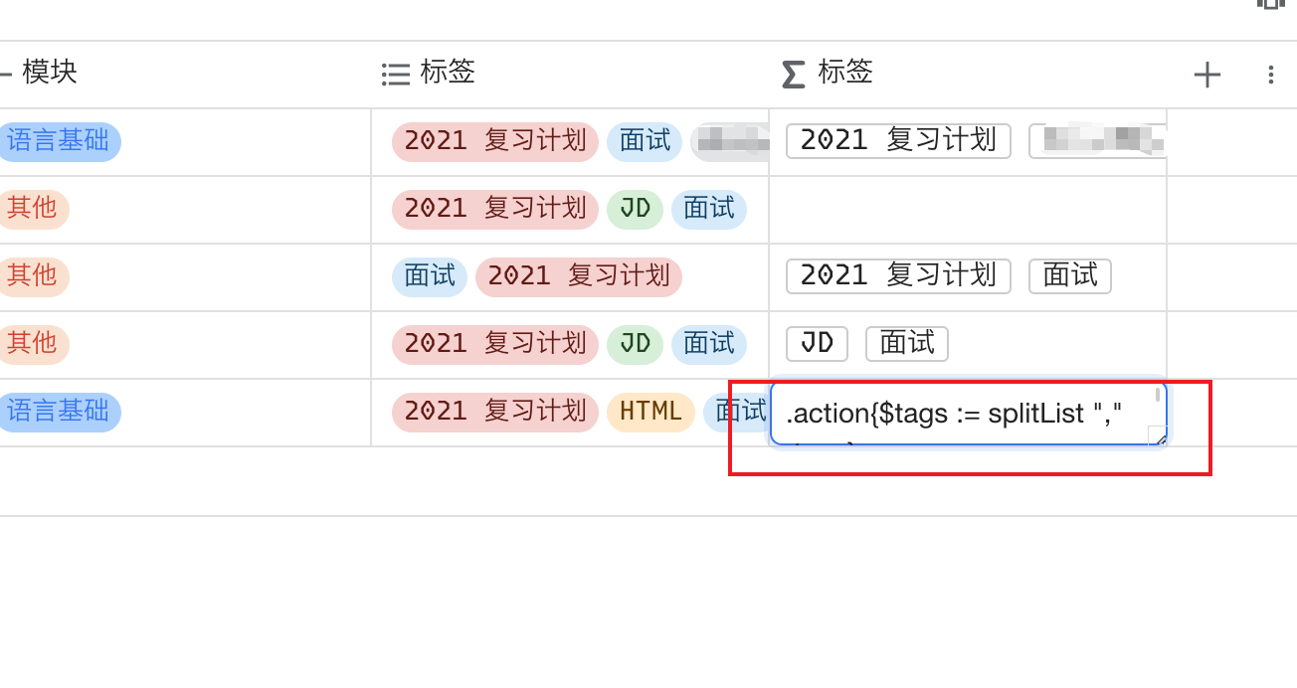Open the three-dot more options menu
1297x688 pixels.
tap(1270, 75)
